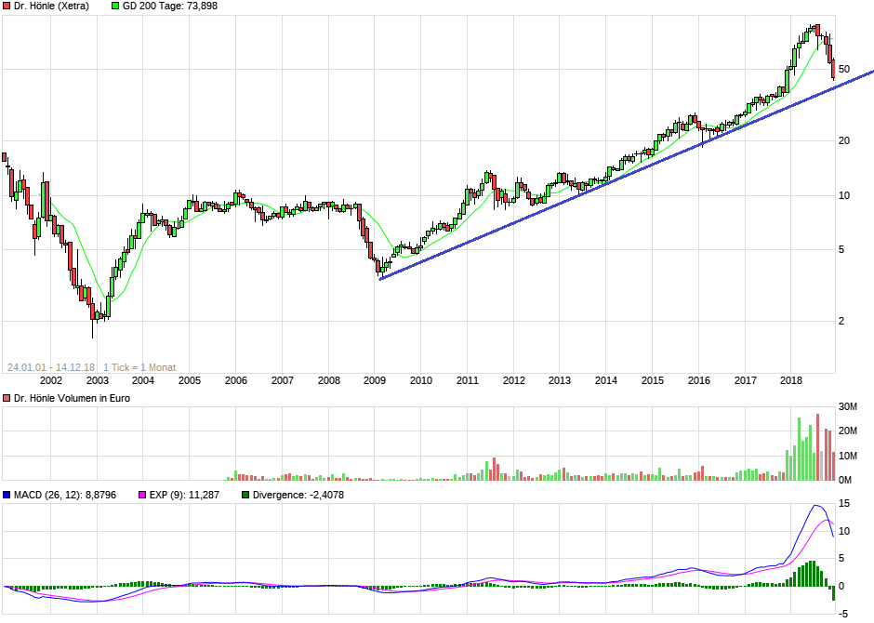Click the green GD 200 Tage legend swatch
Screen dimensions: 874x623
tap(115, 6)
